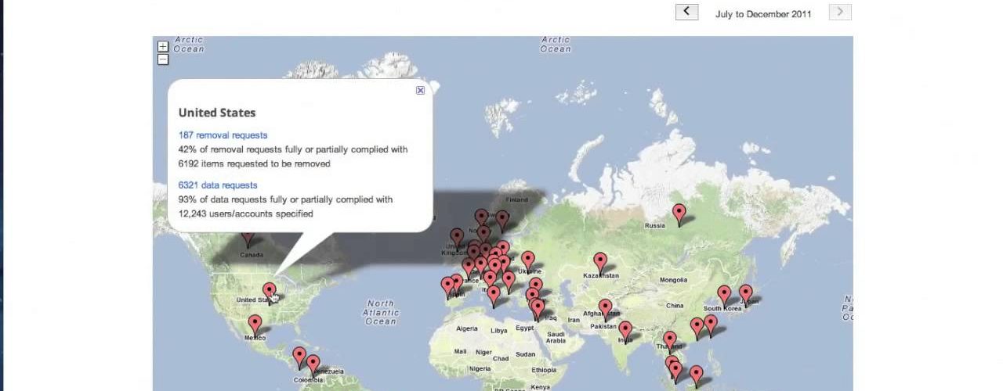Select the Japan map pin
This screenshot has width=1003, height=391.
point(745,292)
